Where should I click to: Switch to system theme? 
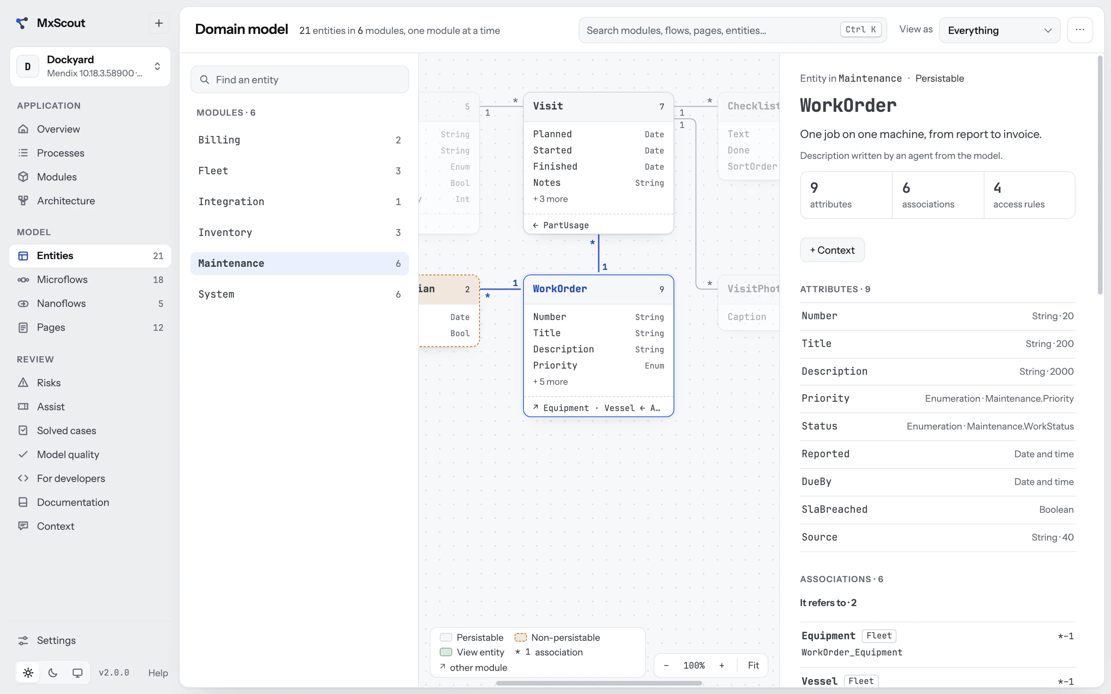point(78,673)
